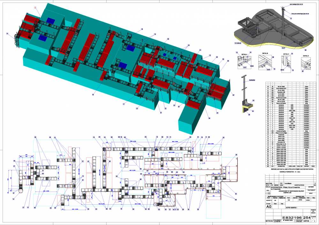The image size is (319, 225).
Task: Select the MODIFICATIONS column header
Action: click(299, 185)
